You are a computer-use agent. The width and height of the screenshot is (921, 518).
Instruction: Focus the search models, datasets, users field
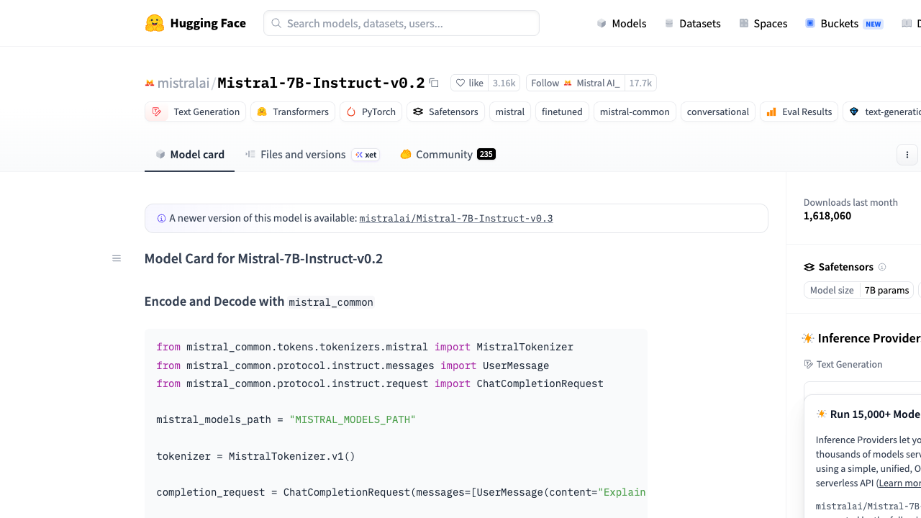point(401,23)
